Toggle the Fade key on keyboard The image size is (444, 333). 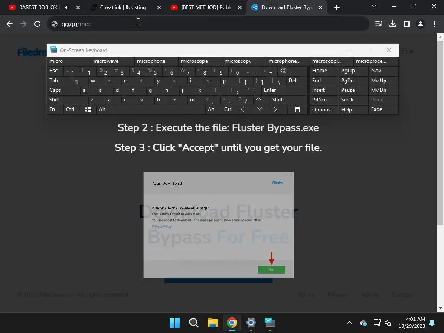pyautogui.click(x=383, y=110)
